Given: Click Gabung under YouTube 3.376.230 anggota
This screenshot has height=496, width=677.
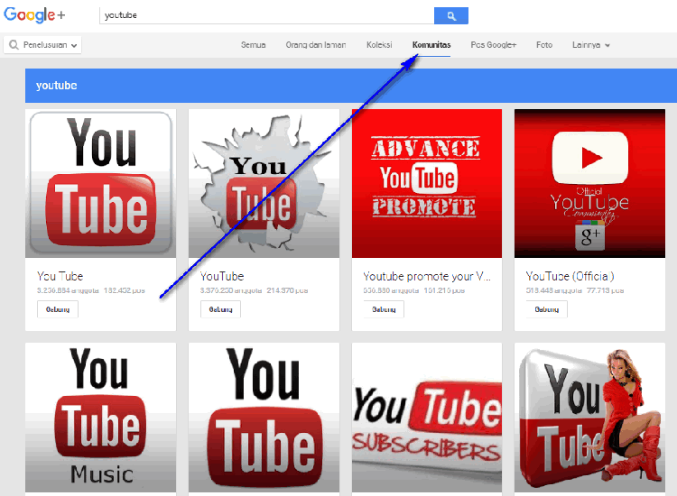Looking at the screenshot, I should click(x=220, y=309).
